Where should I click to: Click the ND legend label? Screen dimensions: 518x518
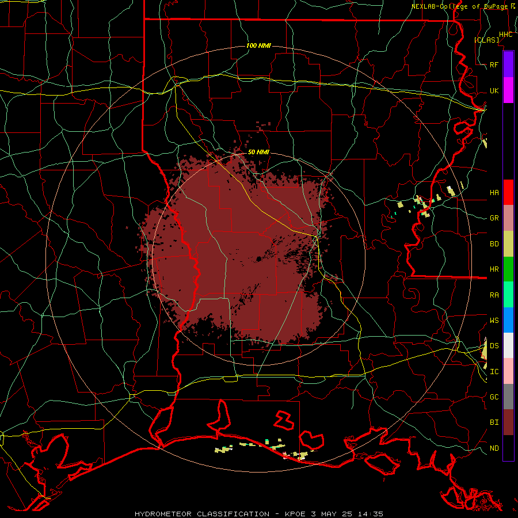coord(494,448)
